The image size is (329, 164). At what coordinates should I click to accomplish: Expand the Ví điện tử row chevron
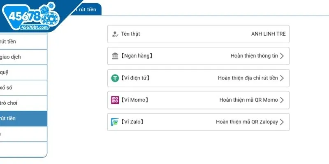pyautogui.click(x=282, y=78)
